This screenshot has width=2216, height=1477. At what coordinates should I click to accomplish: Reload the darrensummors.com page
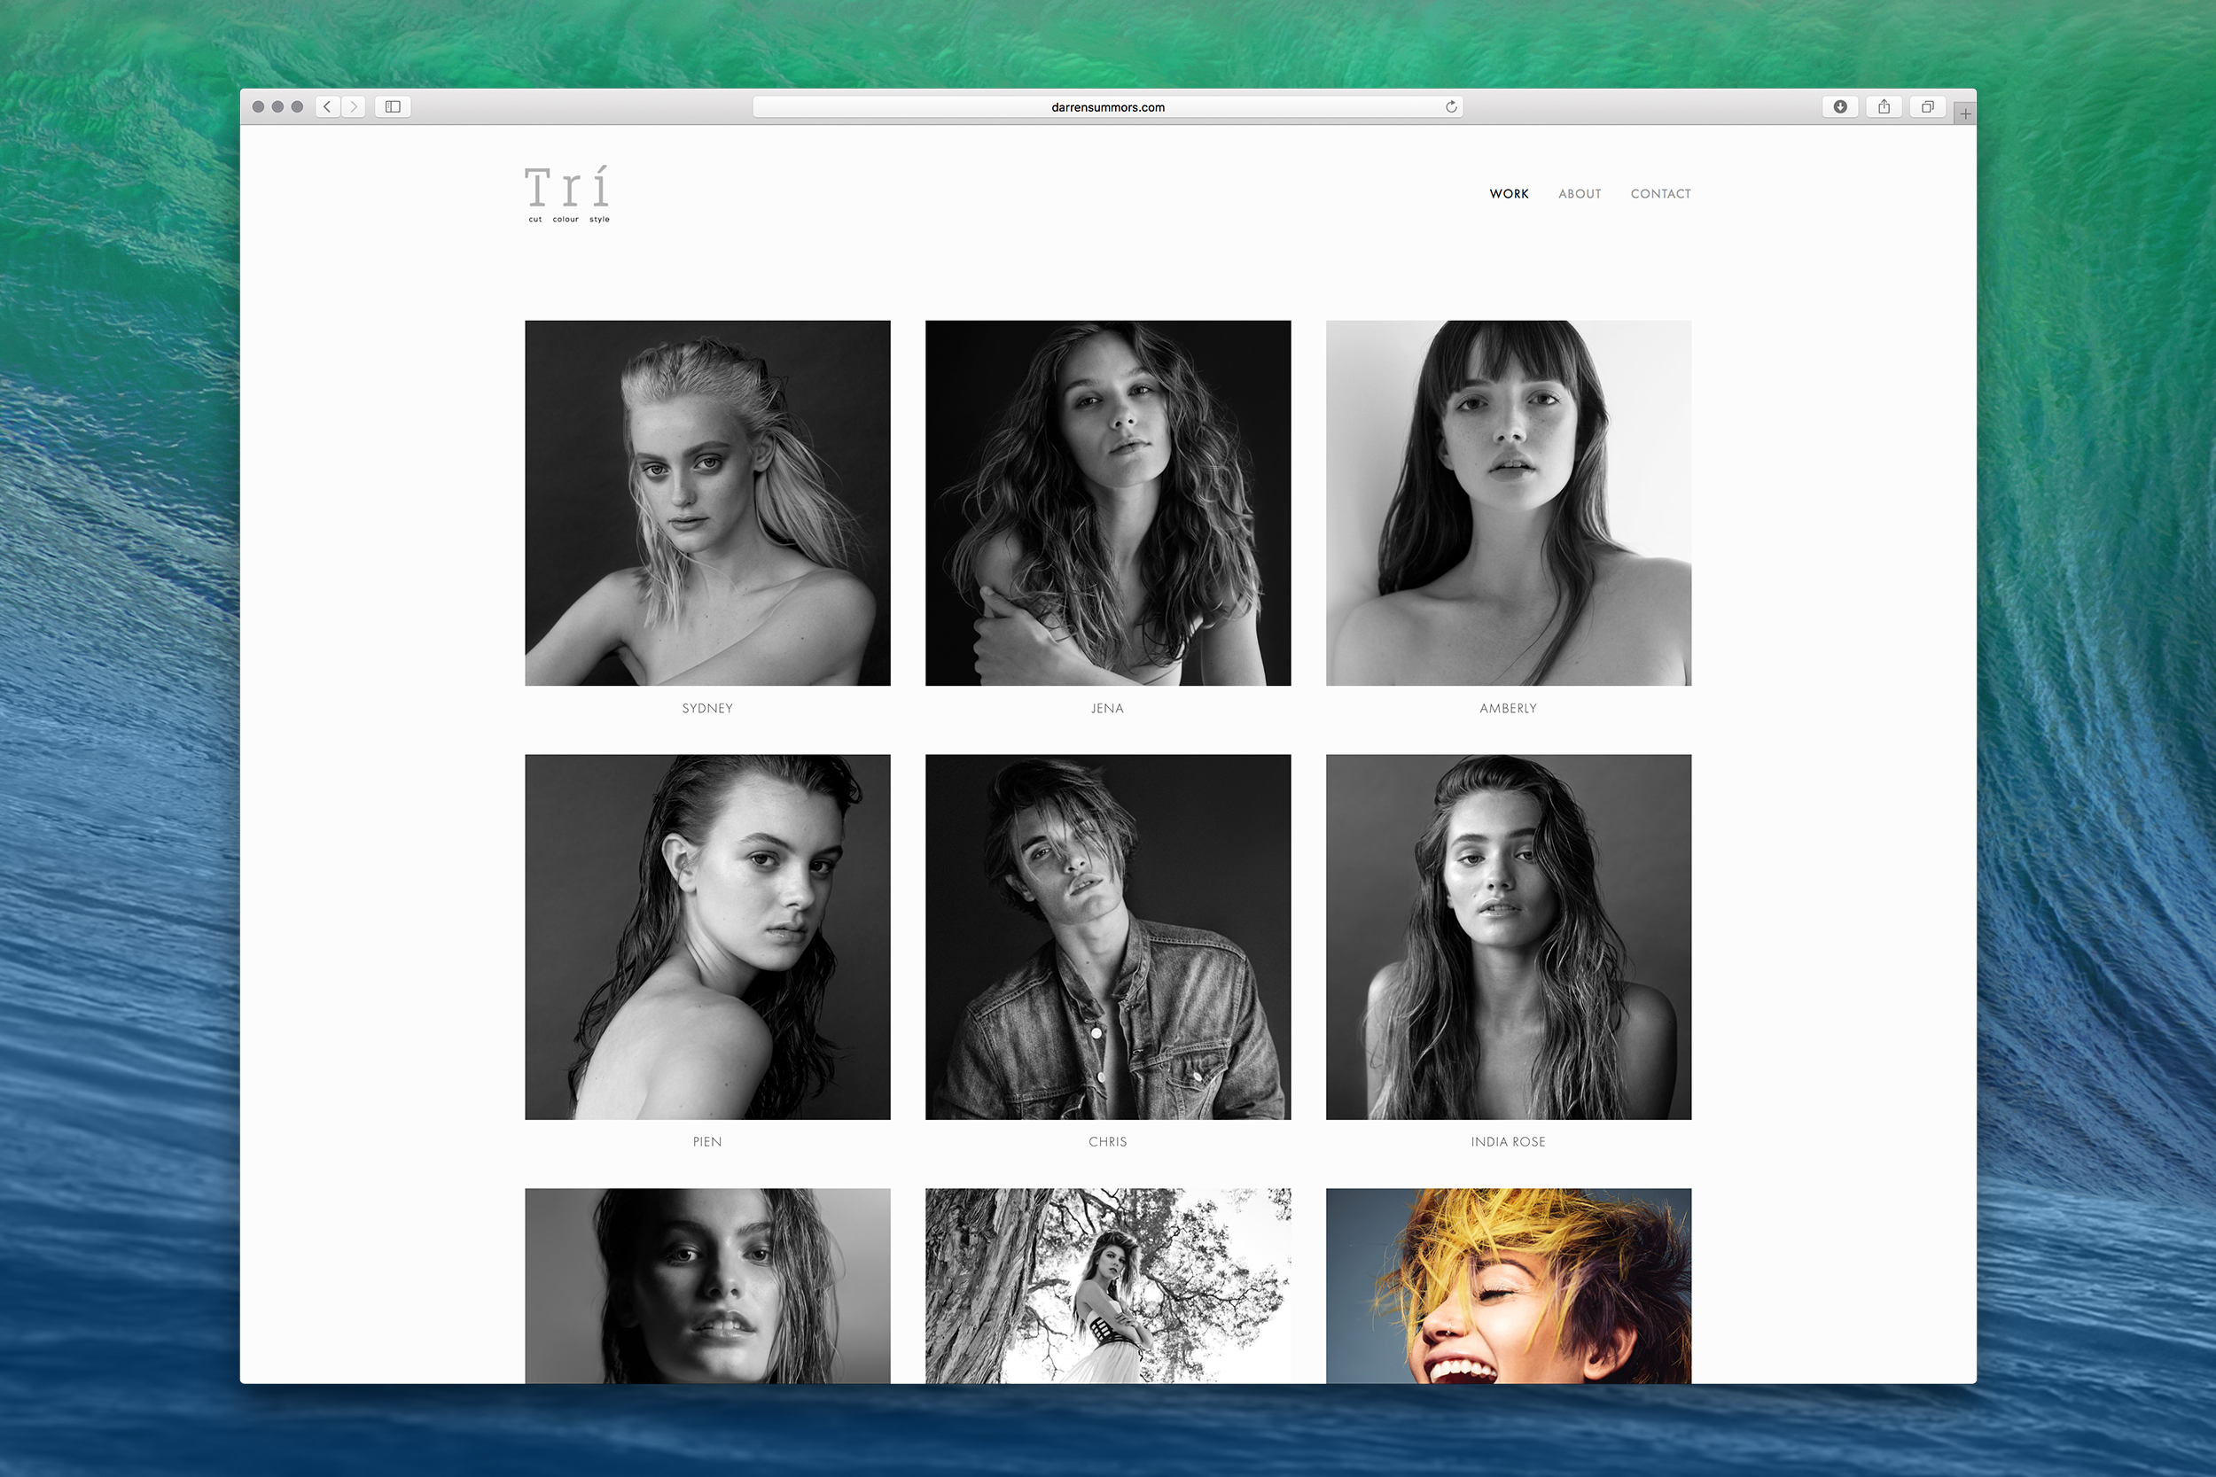(x=1451, y=106)
